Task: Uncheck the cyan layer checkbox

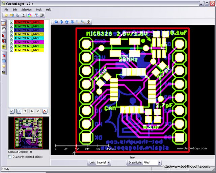Action: 11,38
